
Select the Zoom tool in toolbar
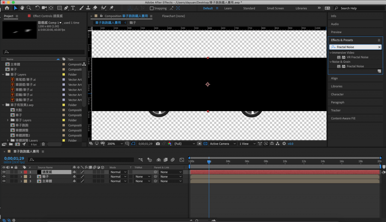pos(29,8)
